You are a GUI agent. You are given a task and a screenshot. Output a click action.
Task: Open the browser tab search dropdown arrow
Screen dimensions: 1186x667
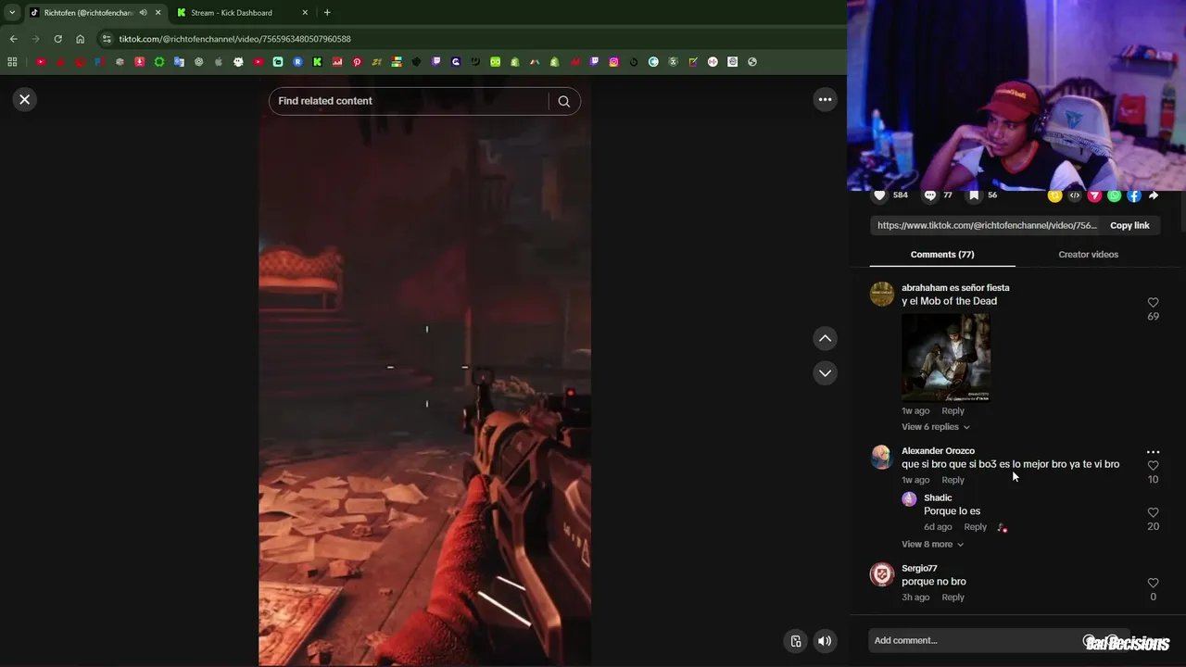tap(12, 13)
